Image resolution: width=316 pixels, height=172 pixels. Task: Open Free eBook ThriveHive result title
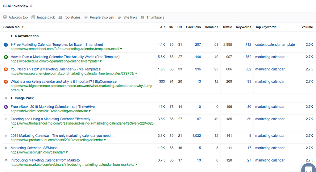pyautogui.click(x=52, y=107)
